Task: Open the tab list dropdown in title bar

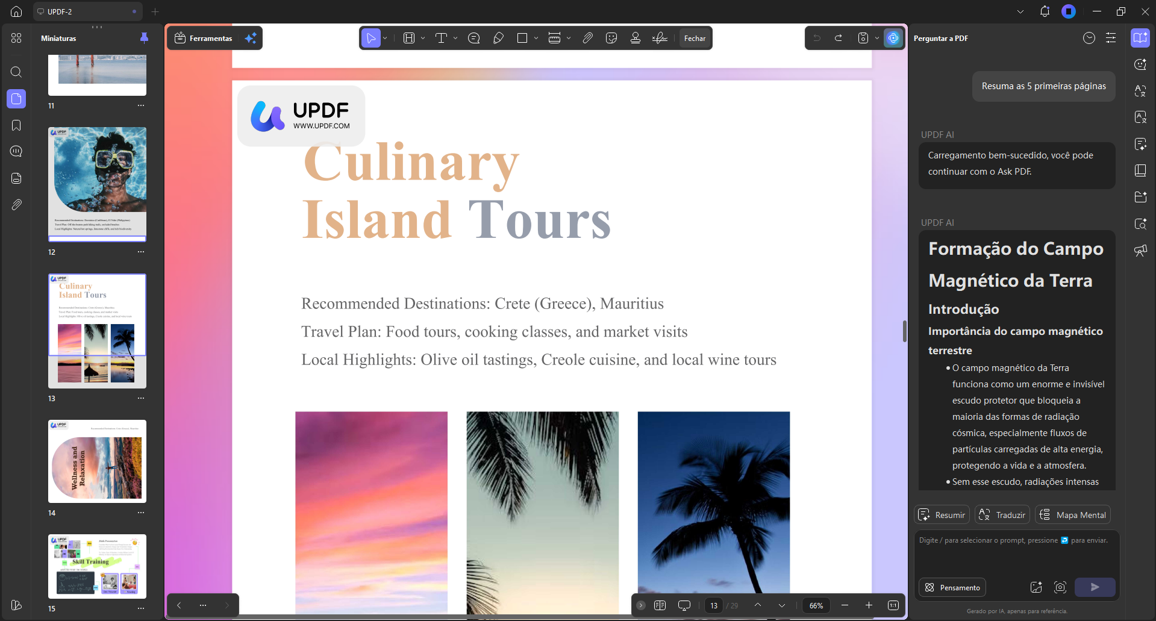Action: pyautogui.click(x=1020, y=11)
